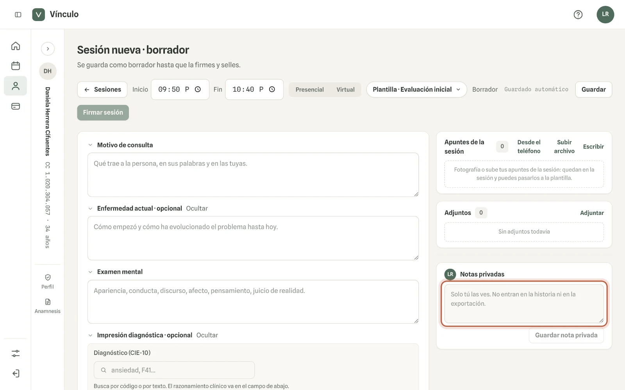Click the apuntes drop zone about fotografía
Viewport: 625px width, 390px height.
click(x=524, y=174)
